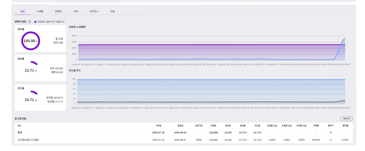This screenshot has width=365, height=151.
Task: Open the 종합 tab
Action: click(23, 11)
